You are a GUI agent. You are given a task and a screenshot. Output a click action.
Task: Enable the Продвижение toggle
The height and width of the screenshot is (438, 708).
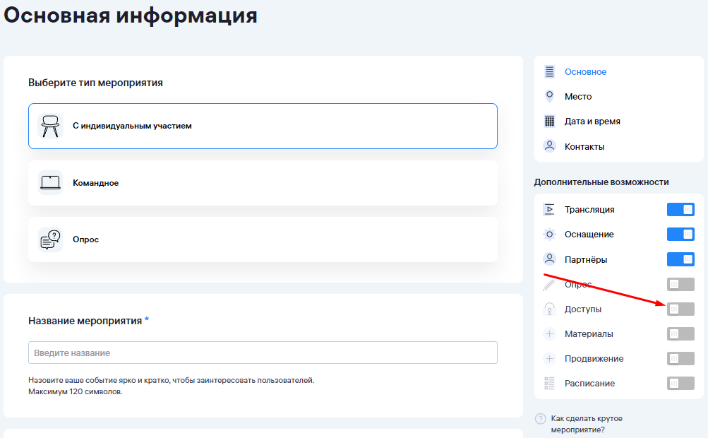680,359
